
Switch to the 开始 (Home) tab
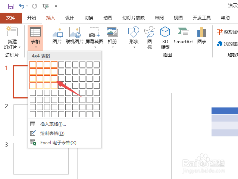[32, 18]
